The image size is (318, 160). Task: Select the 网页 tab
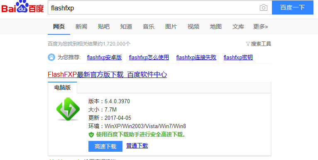point(59,27)
